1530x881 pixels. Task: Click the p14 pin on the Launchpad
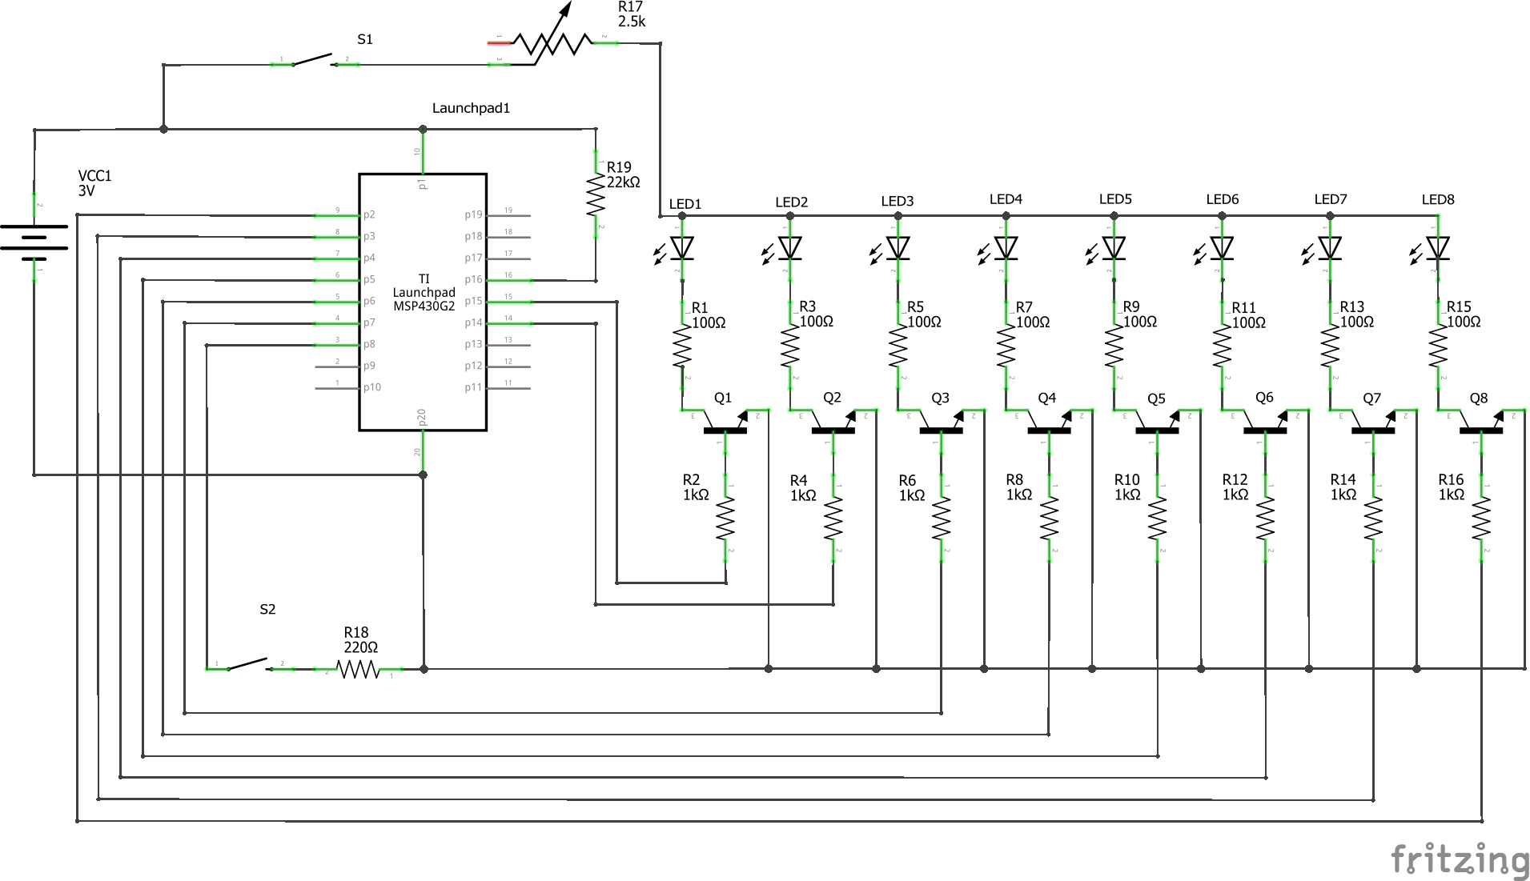click(508, 323)
